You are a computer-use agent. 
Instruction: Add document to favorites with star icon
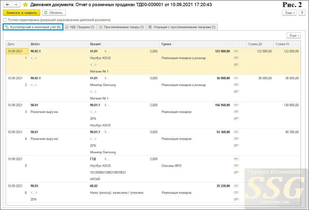25,5
